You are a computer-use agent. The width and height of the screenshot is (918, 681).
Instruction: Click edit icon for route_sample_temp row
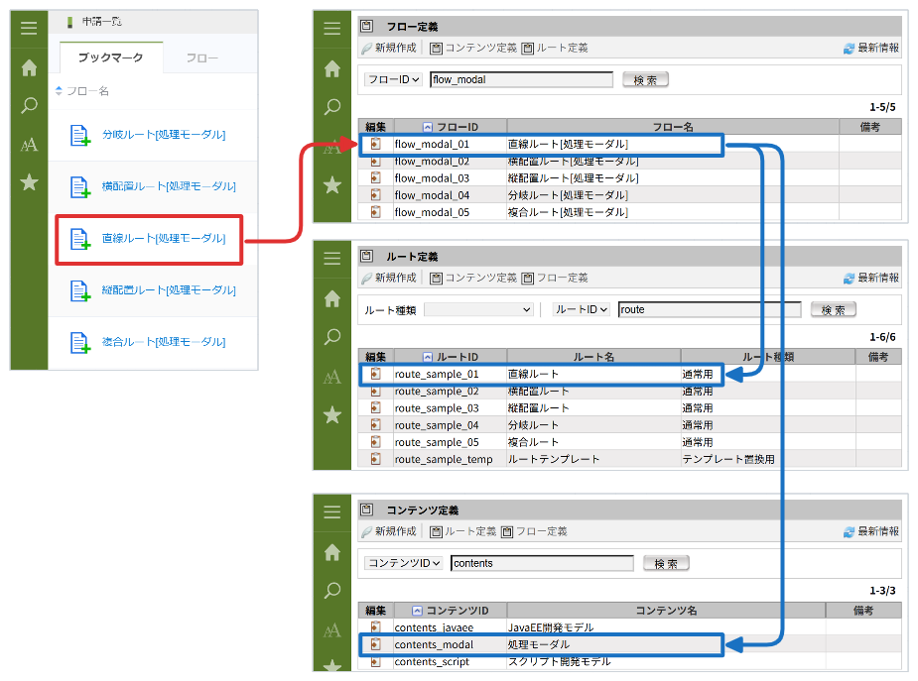(376, 459)
